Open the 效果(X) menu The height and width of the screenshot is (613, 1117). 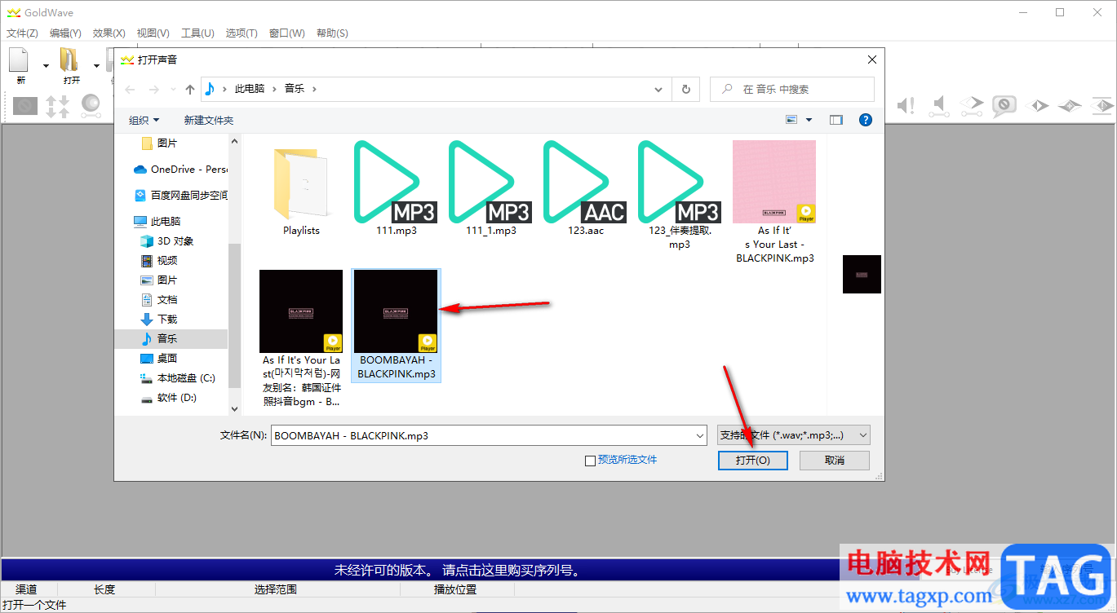point(109,33)
